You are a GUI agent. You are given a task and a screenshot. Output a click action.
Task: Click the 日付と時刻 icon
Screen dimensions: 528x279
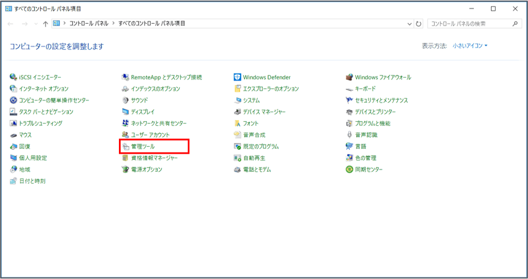14,181
